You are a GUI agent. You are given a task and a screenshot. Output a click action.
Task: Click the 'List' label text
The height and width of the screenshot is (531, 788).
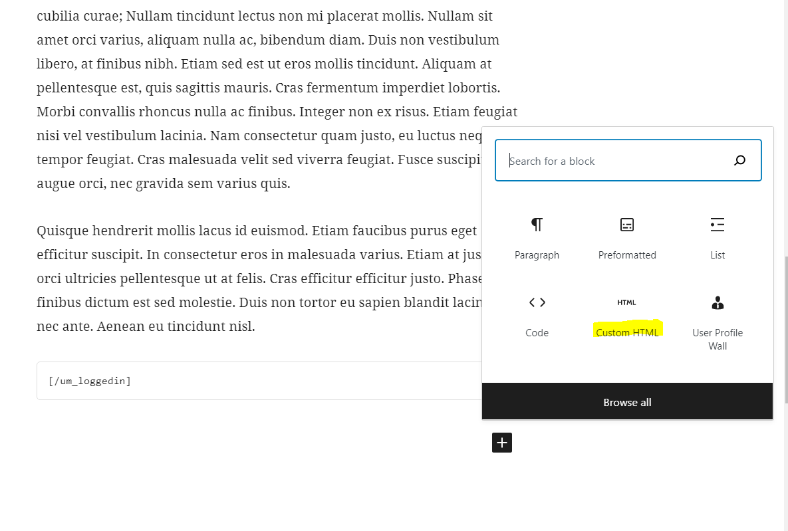click(718, 255)
